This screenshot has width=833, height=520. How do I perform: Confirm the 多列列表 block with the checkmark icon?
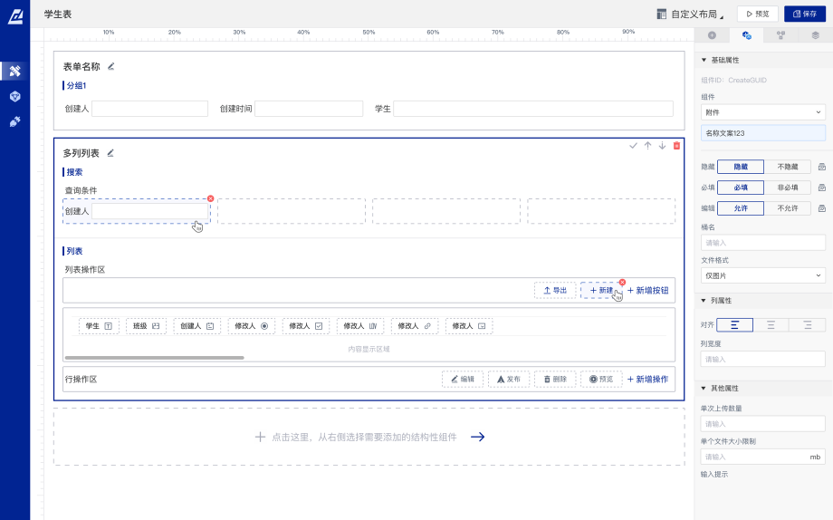pos(633,146)
